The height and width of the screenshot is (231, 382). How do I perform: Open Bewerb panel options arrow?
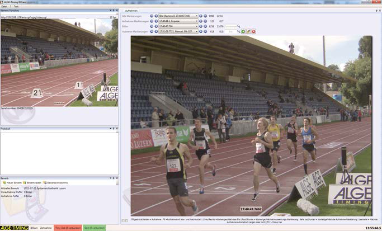[x=110, y=178]
